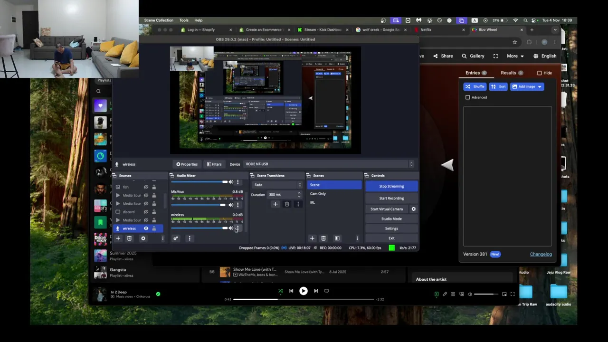Open virtual camera settings gear
This screenshot has height=342, width=608.
click(x=413, y=209)
